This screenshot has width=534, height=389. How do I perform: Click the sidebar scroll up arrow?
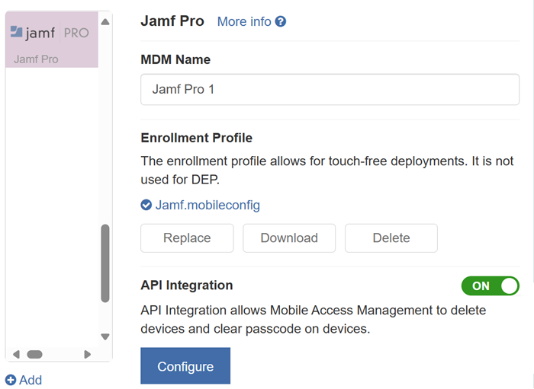(105, 22)
